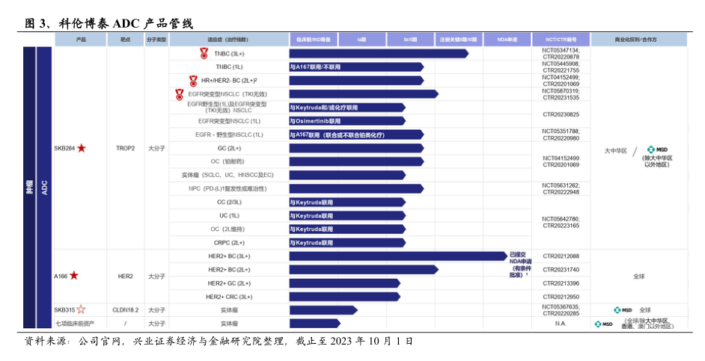This screenshot has height=361, width=705.
Task: Click the 与Osimertinib联用 bar label
Action: click(315, 121)
